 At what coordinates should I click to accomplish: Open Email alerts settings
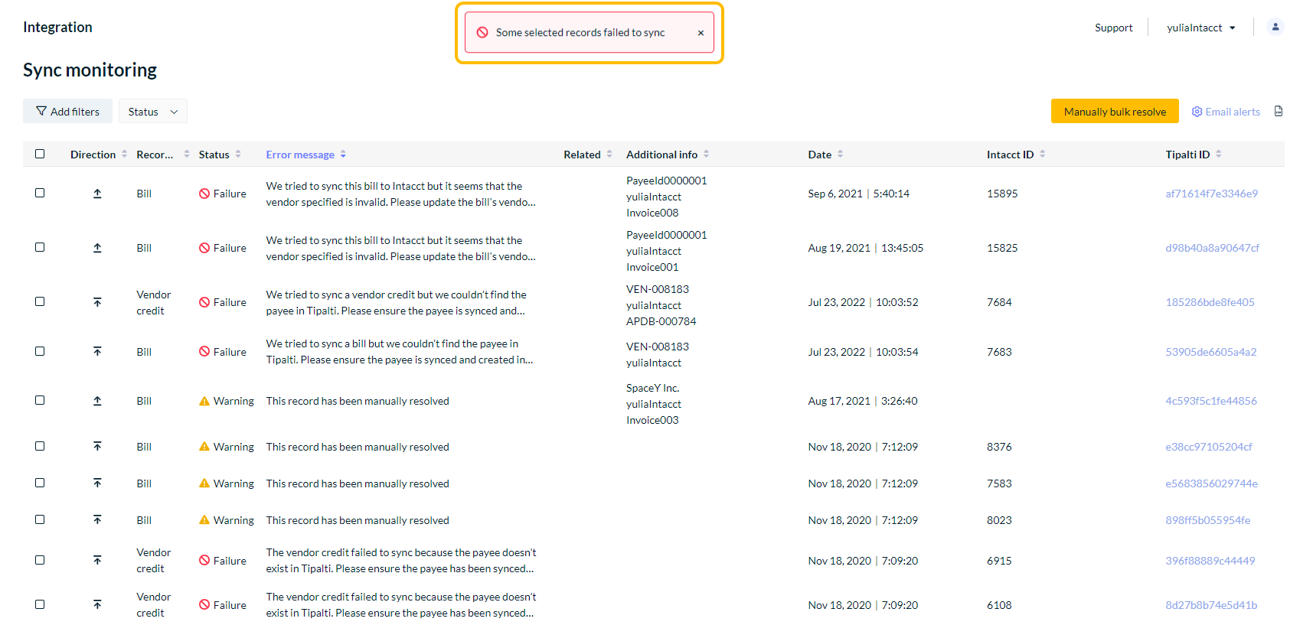[x=1226, y=112]
